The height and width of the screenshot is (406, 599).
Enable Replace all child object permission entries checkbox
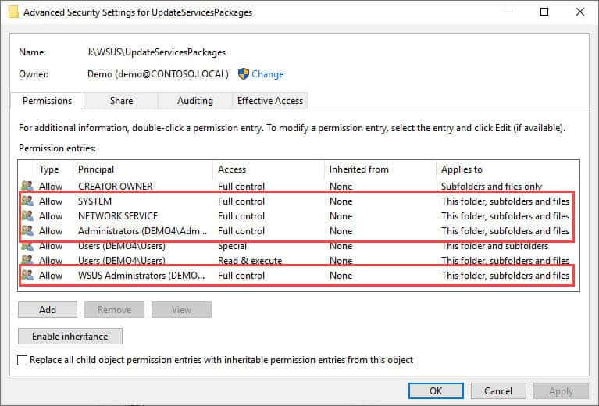click(x=22, y=360)
